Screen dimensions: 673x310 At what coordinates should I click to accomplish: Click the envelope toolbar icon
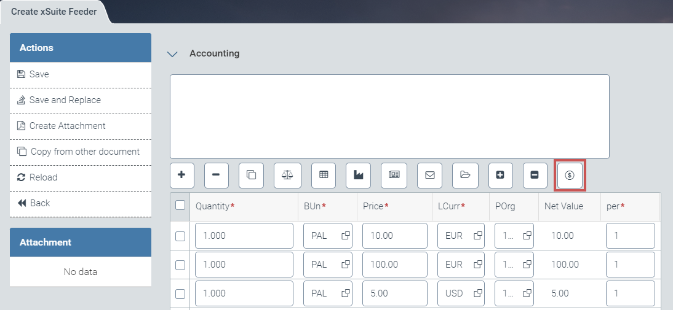click(429, 175)
